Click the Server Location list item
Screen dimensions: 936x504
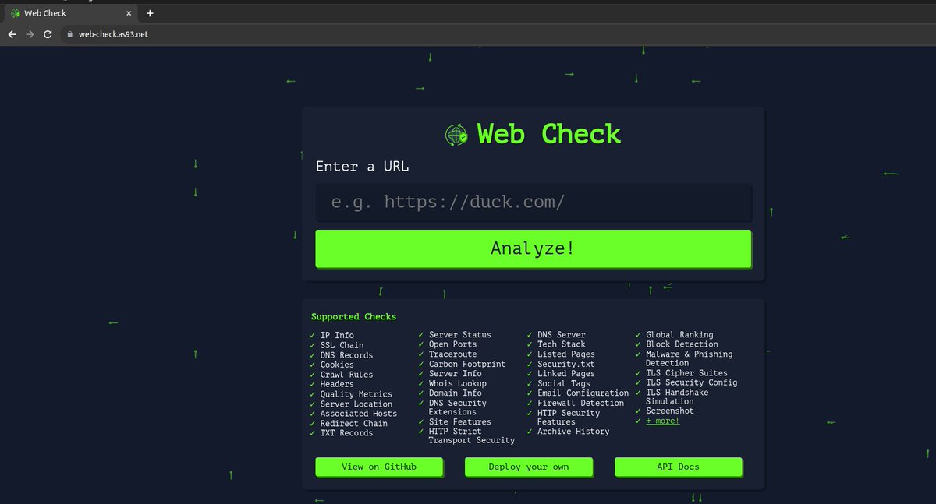(356, 404)
